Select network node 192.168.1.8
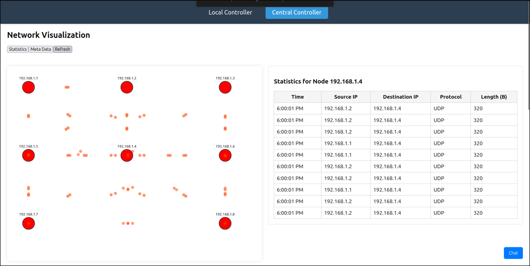The width and height of the screenshot is (530, 266). click(x=225, y=223)
